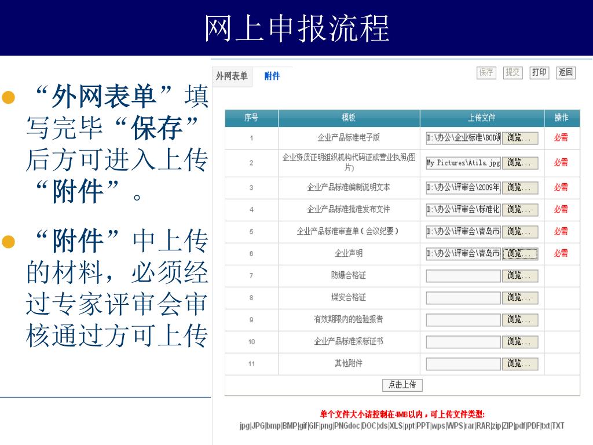Focus file path field for 企业产品标准批准发布文件
Screen dimensions: 593x445
(463, 209)
